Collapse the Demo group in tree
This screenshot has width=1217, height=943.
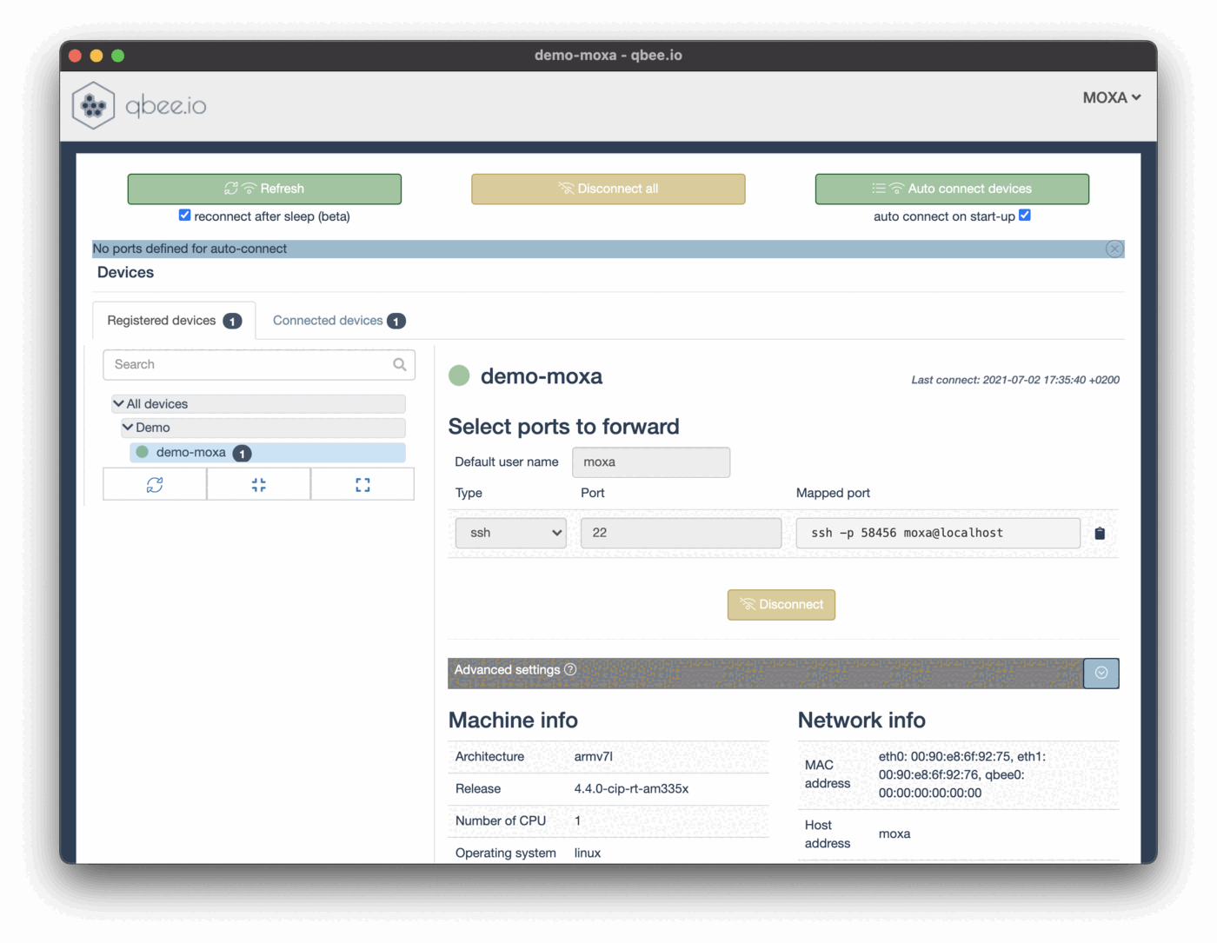click(128, 427)
